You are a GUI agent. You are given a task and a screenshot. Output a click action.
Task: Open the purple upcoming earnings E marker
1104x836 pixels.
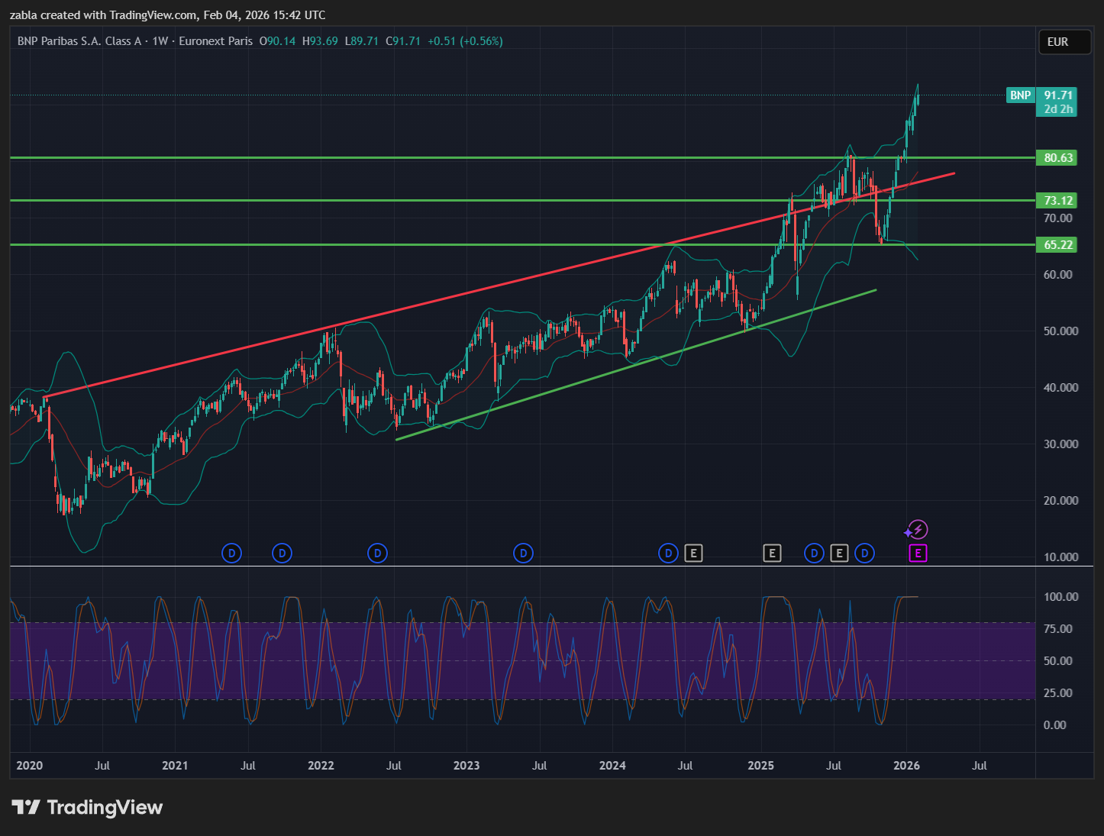click(918, 553)
